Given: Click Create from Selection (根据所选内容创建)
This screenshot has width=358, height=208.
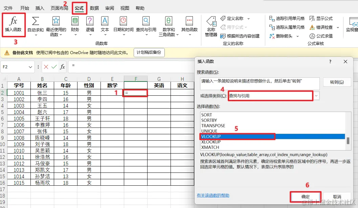Looking at the screenshot, I should (240, 36).
